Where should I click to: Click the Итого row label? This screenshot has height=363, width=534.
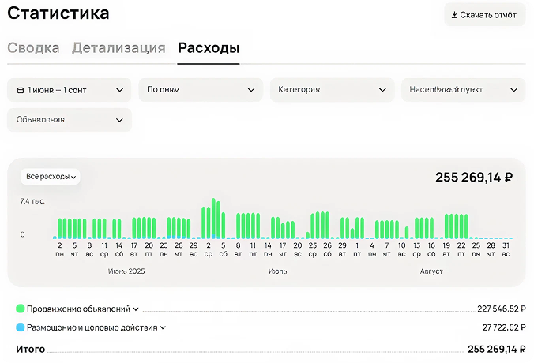tap(30, 349)
